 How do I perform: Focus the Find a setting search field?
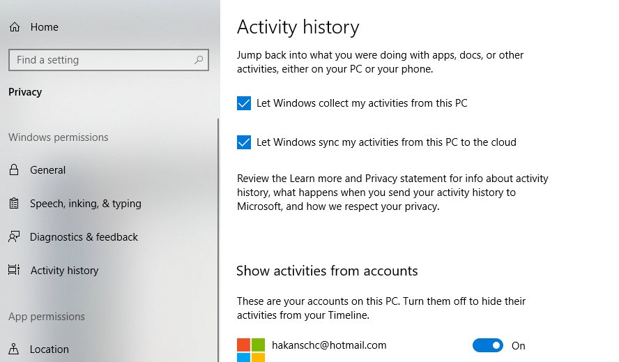[x=101, y=60]
